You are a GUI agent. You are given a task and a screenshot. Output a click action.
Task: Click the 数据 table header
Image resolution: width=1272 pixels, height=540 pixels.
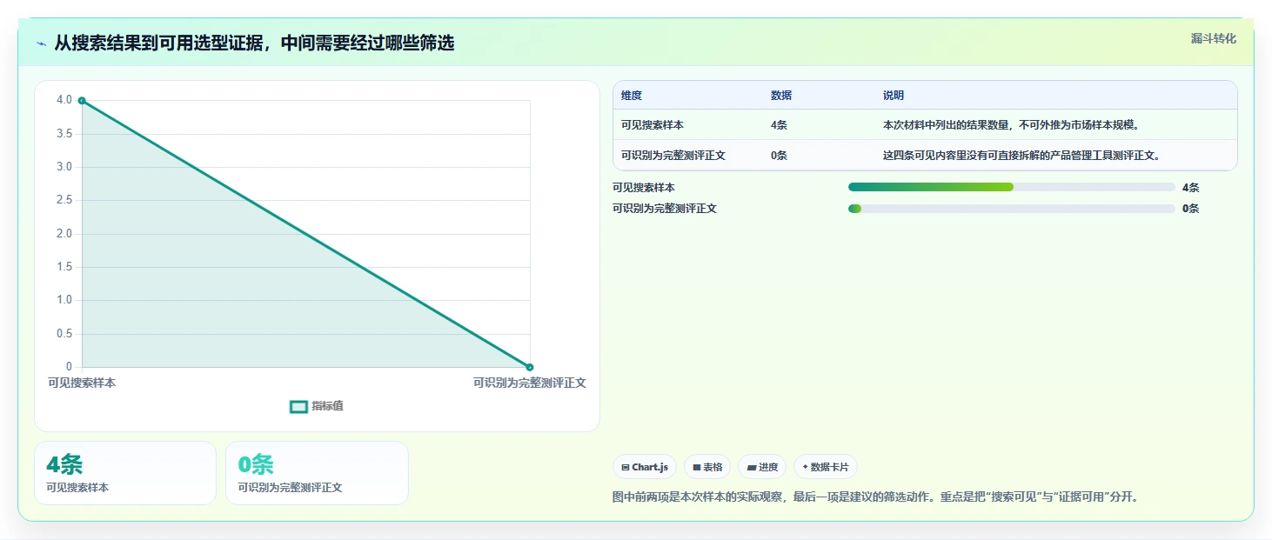[781, 96]
